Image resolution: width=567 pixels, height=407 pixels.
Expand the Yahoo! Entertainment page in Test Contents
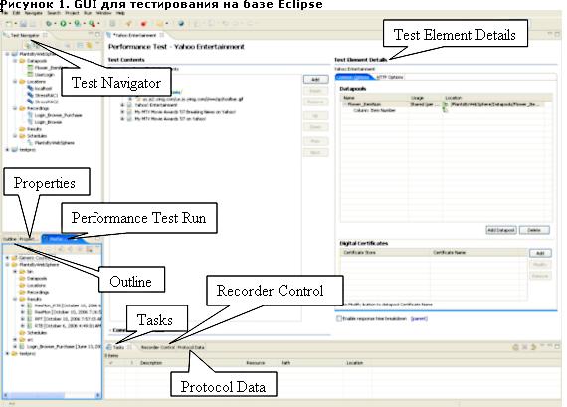point(122,105)
